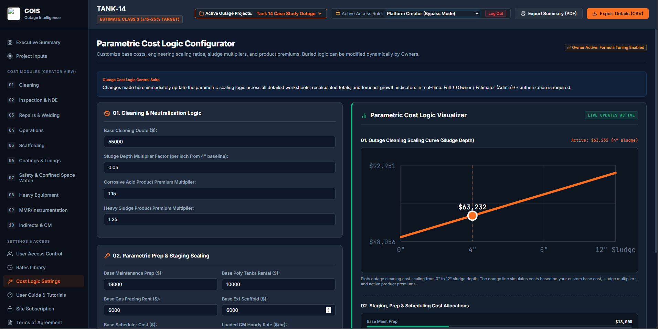Click the Estimate Class 3 badge

pos(139,19)
